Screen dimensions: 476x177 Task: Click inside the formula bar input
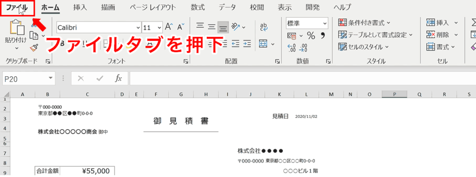(303, 79)
